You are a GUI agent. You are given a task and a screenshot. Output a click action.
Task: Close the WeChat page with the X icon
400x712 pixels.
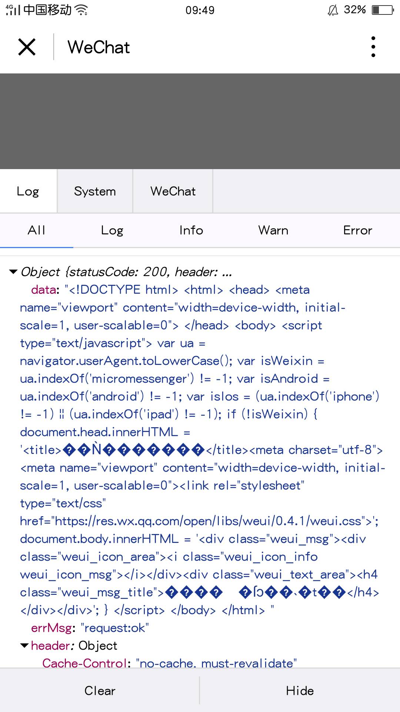click(27, 47)
